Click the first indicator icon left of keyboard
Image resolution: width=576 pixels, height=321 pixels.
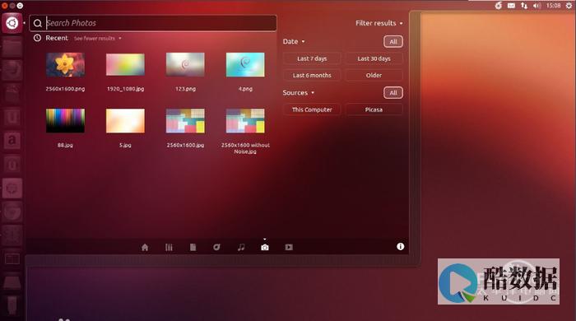[x=499, y=6]
